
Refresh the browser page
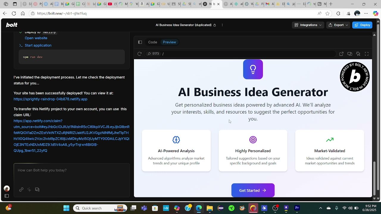pos(14,13)
